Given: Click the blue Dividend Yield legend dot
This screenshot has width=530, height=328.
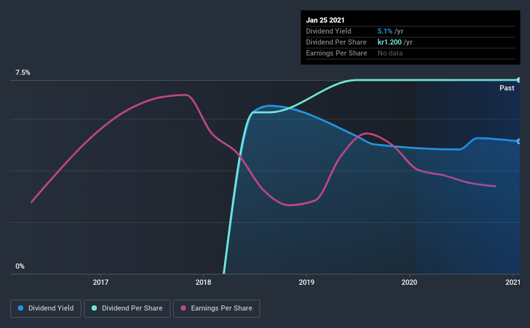Looking at the screenshot, I should tap(21, 308).
